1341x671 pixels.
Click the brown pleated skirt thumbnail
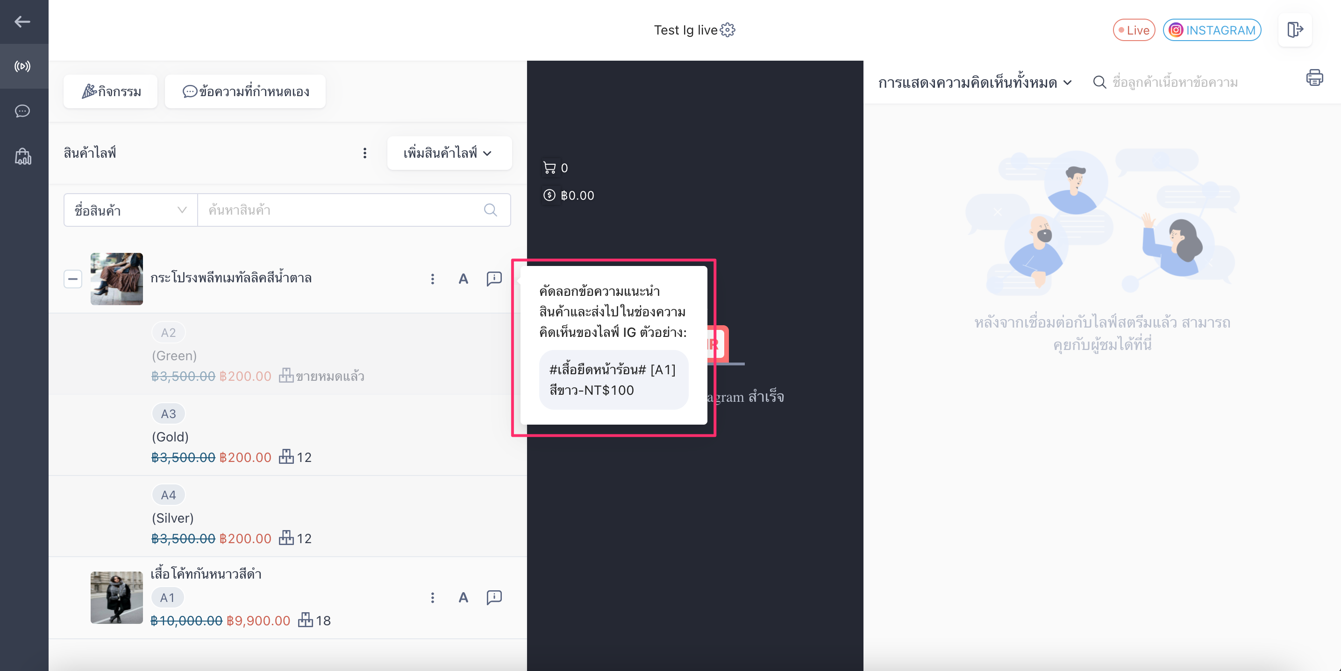pyautogui.click(x=117, y=279)
